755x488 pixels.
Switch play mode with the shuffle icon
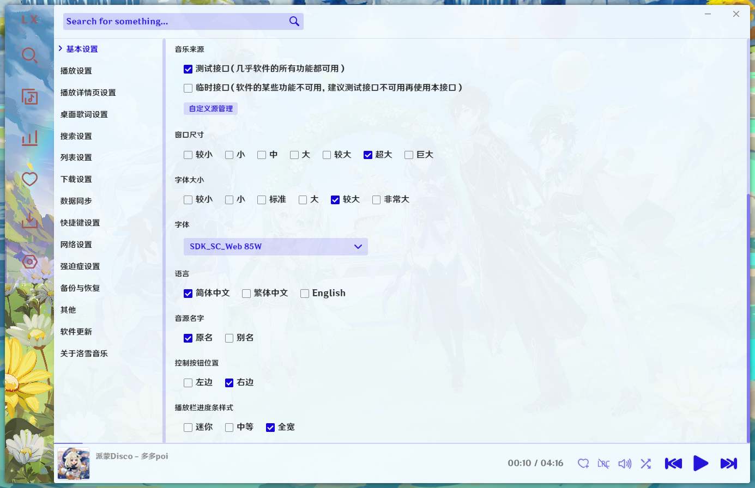point(646,463)
